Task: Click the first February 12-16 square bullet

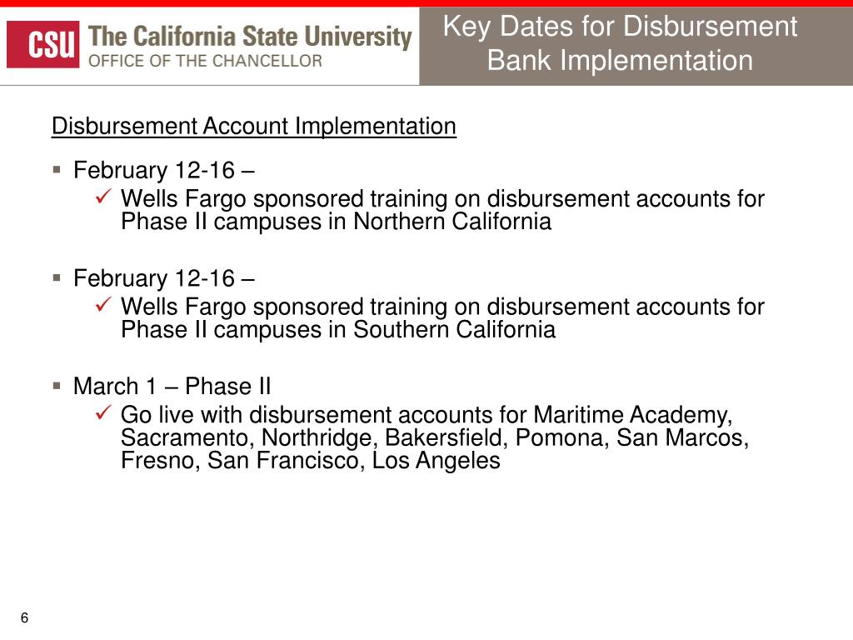Action: (x=57, y=170)
